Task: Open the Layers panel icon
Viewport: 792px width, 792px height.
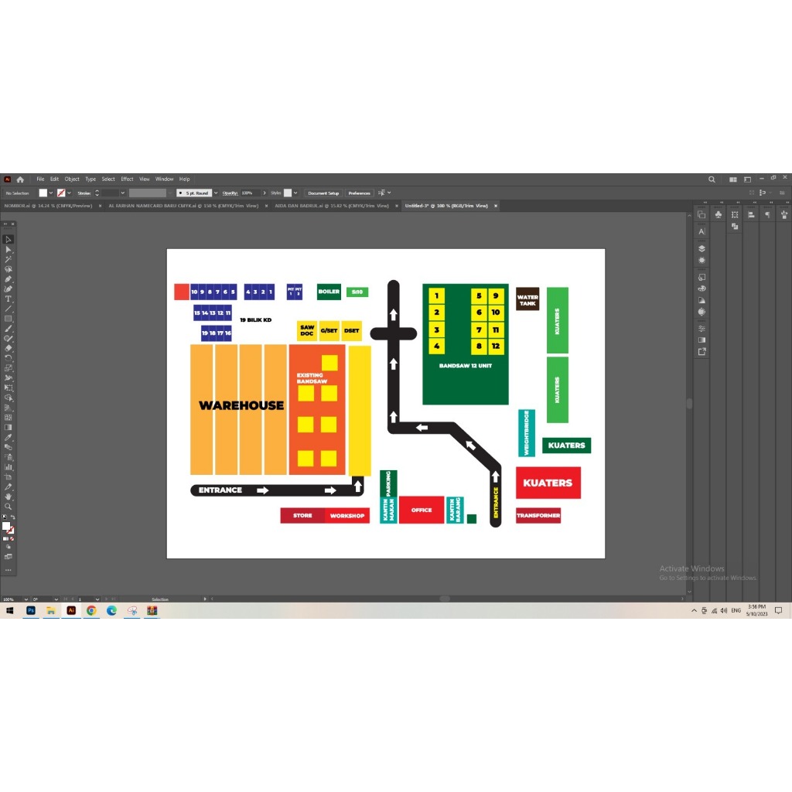Action: pos(702,248)
